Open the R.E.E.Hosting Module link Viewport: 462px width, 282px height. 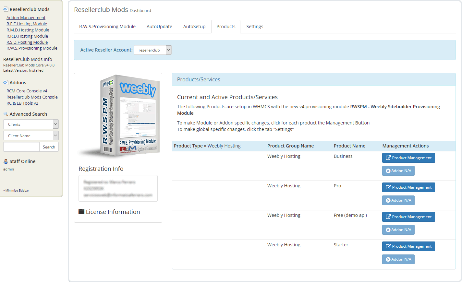point(27,24)
